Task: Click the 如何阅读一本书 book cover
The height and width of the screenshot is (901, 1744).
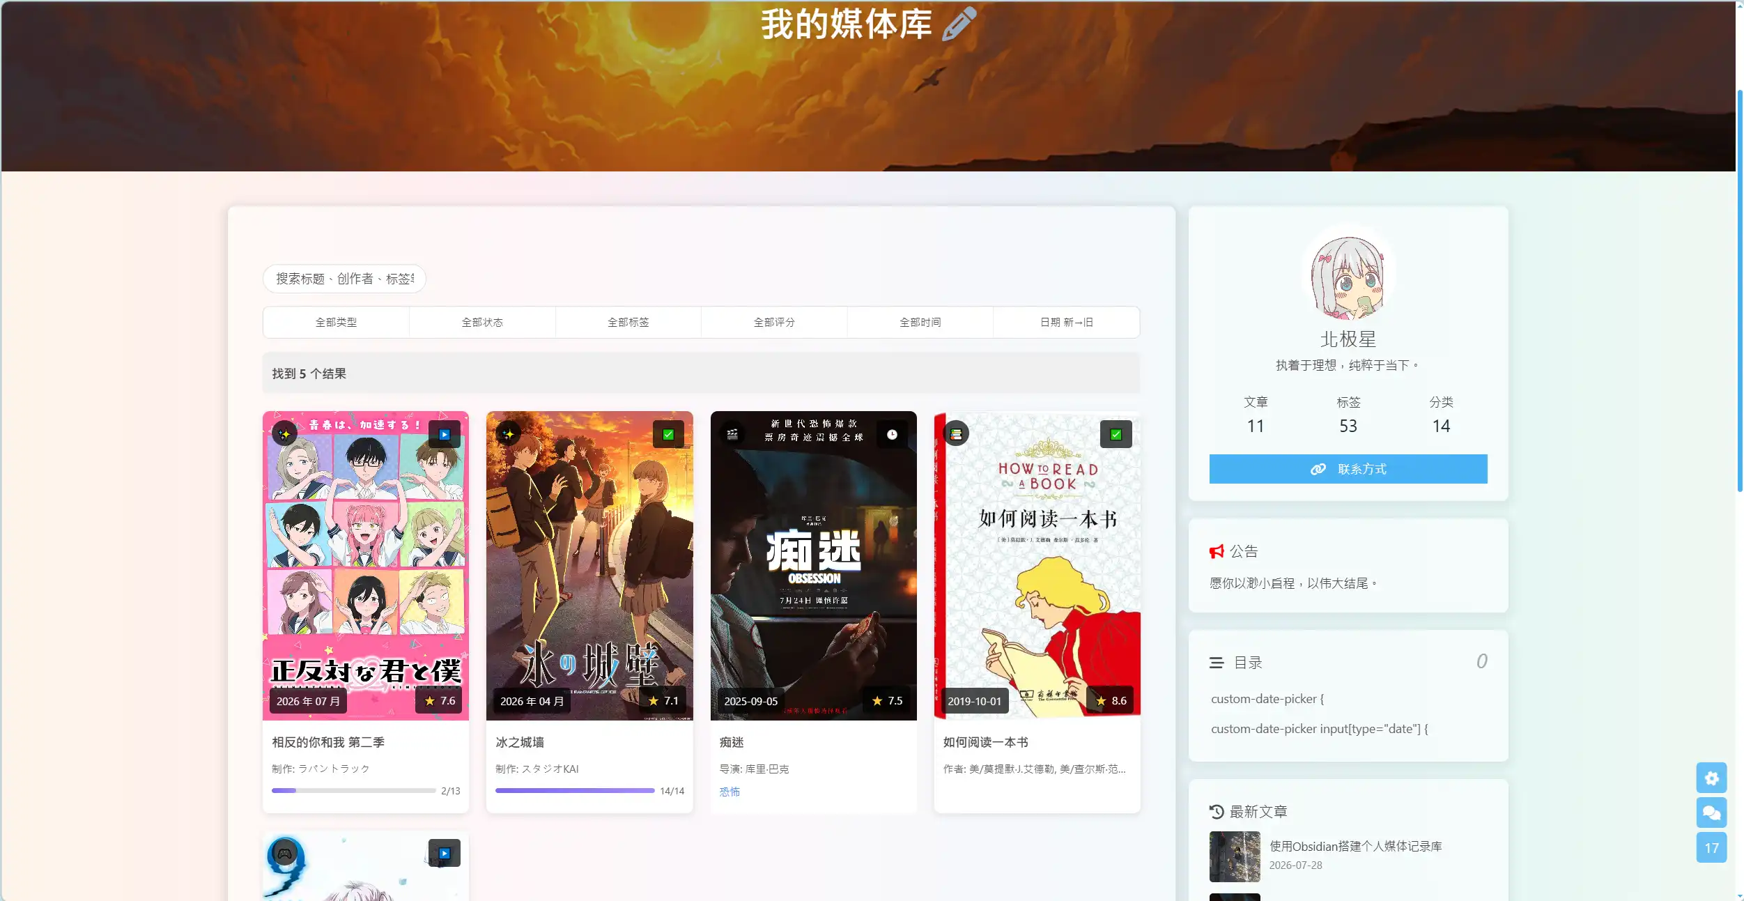Action: click(1037, 565)
